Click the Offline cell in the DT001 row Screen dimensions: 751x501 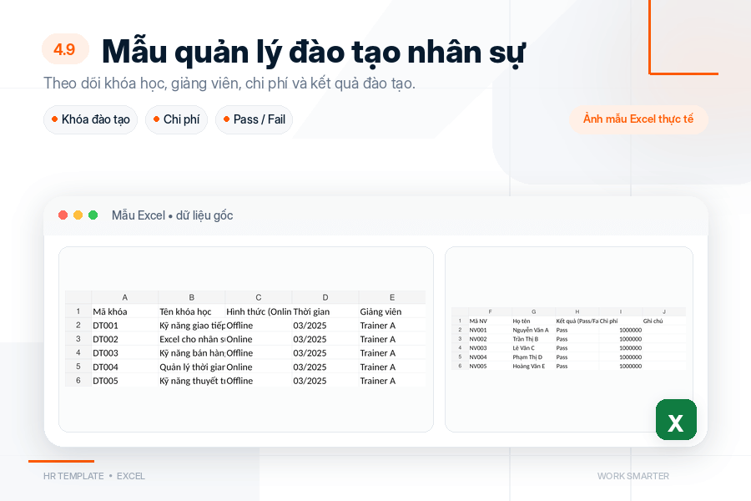[x=259, y=326]
